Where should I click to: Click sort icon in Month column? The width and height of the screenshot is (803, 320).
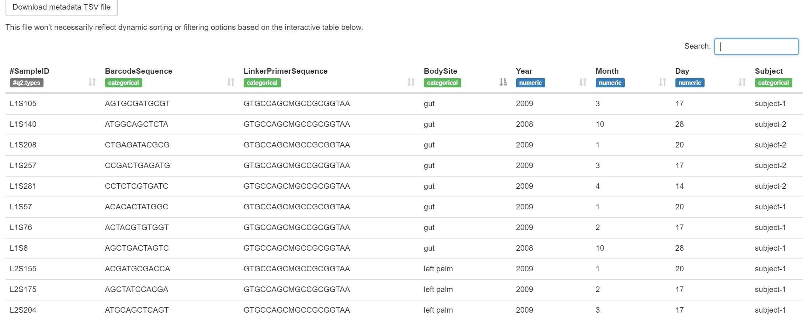pos(662,82)
